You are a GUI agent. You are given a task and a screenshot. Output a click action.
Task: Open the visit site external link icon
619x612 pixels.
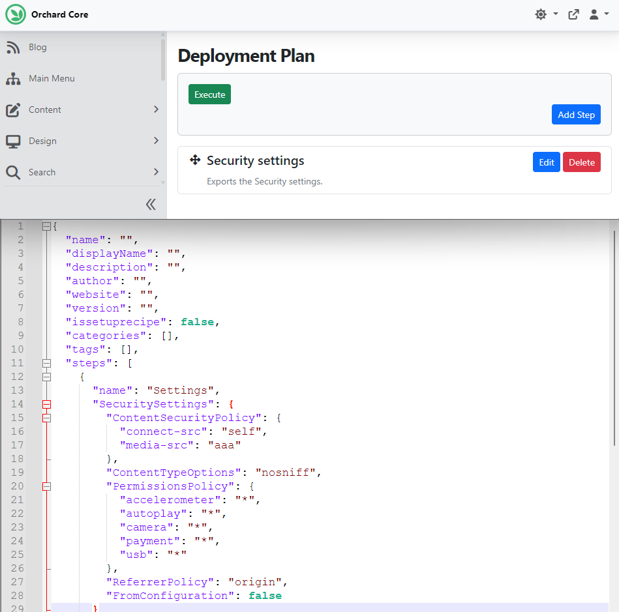[x=573, y=14]
